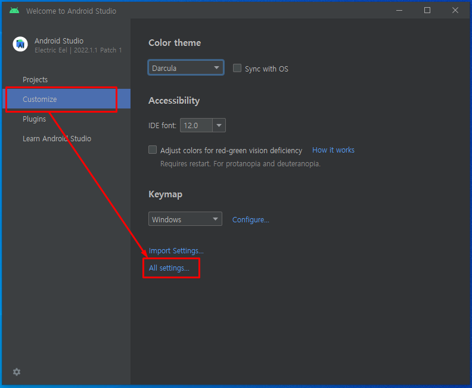Click the green Android icon in title bar
The height and width of the screenshot is (388, 472).
(14, 11)
